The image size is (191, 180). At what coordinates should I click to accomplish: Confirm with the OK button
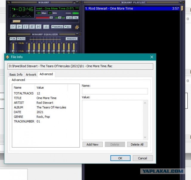point(120,158)
